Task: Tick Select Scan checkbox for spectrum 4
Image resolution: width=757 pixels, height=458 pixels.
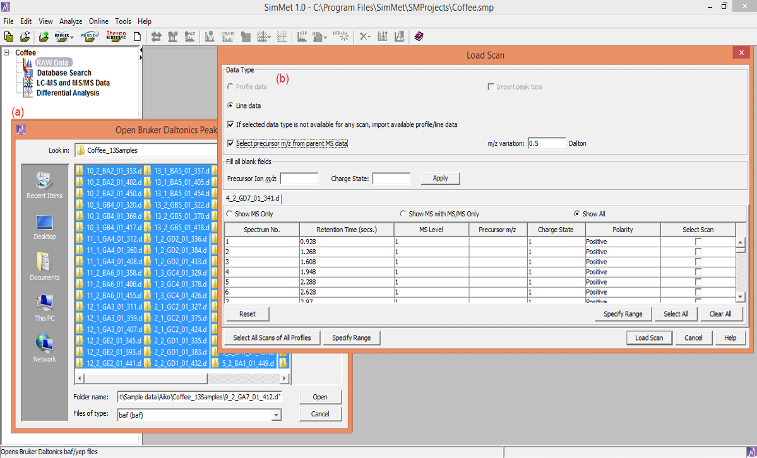Action: pos(698,272)
